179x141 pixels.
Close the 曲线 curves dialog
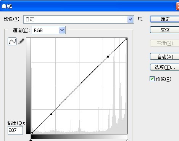point(178,6)
